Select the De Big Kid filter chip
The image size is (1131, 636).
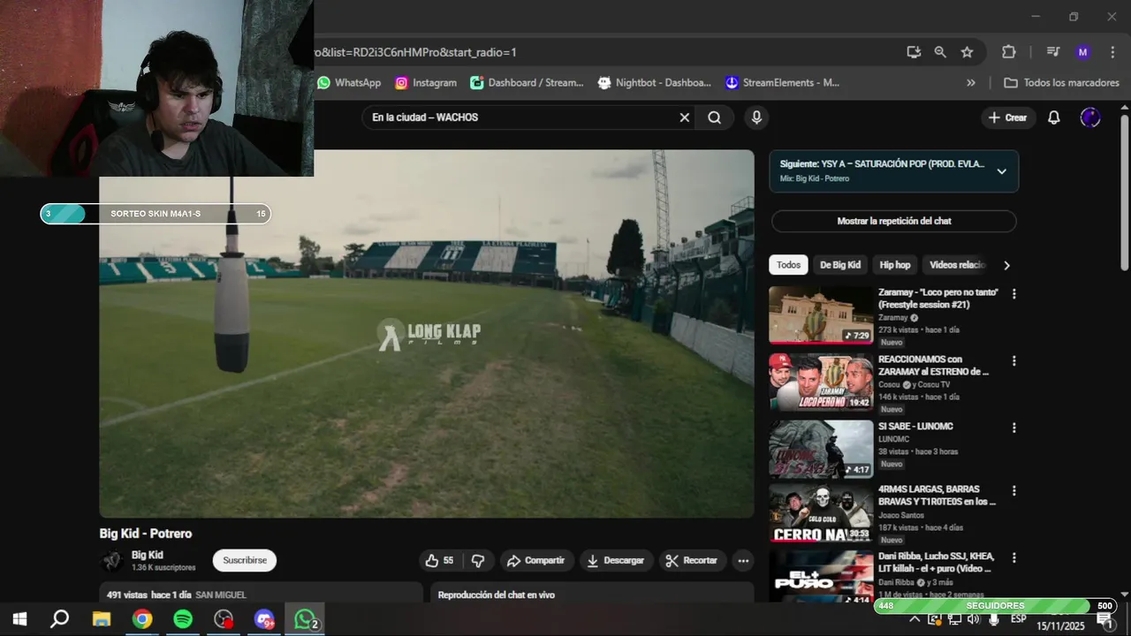point(840,265)
